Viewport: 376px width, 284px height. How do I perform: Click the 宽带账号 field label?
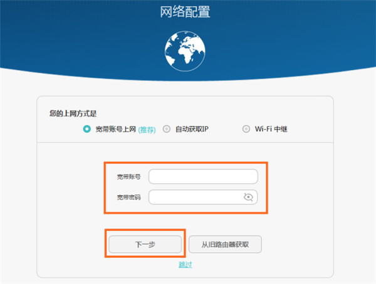pyautogui.click(x=128, y=177)
